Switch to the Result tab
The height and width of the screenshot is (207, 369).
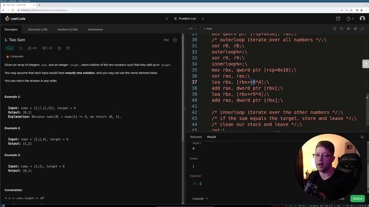(212, 137)
